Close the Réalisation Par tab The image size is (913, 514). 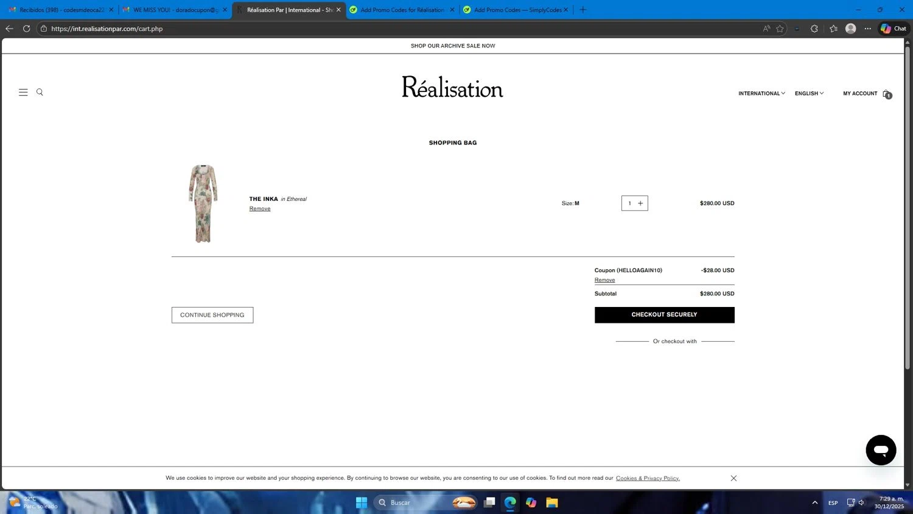tap(338, 10)
